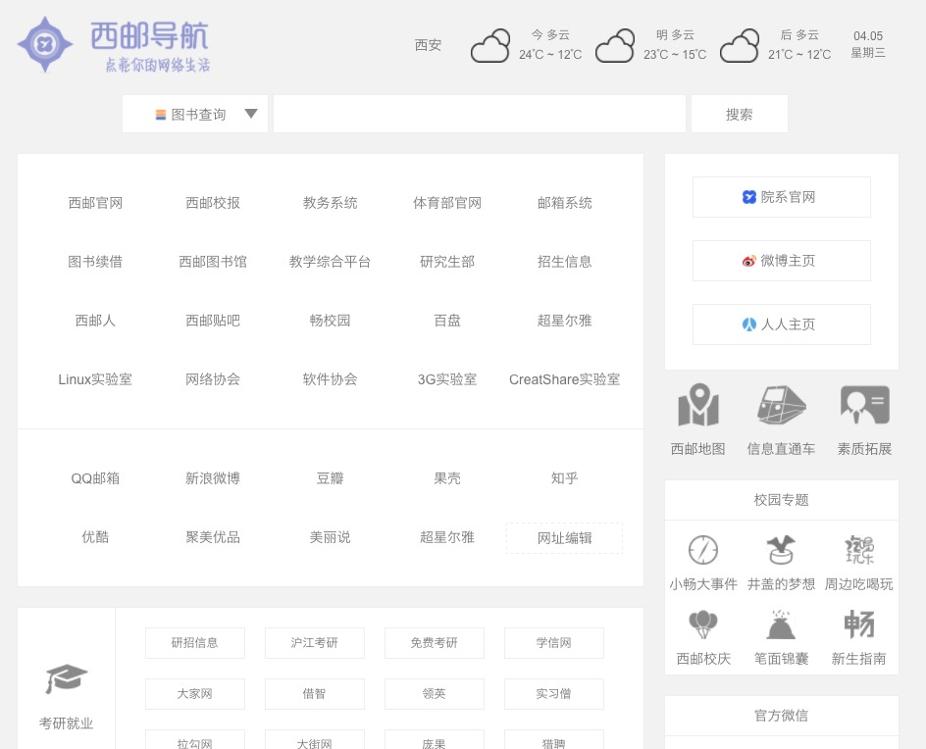
Task: Click the 领英 button
Action: 434,694
